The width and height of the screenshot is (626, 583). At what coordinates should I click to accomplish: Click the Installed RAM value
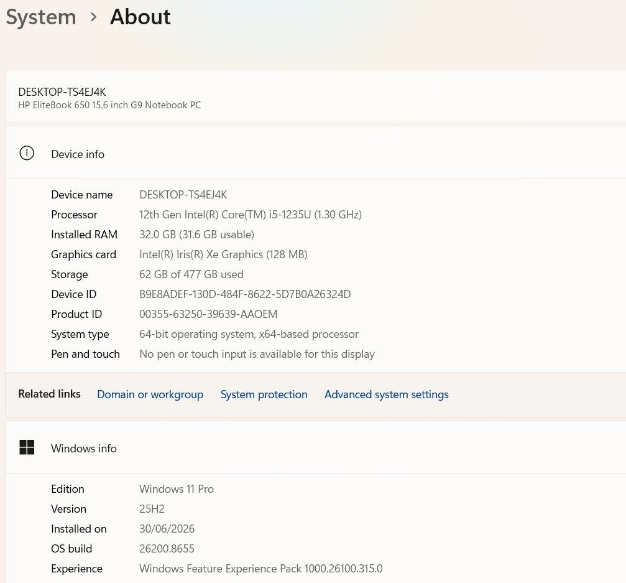[196, 235]
